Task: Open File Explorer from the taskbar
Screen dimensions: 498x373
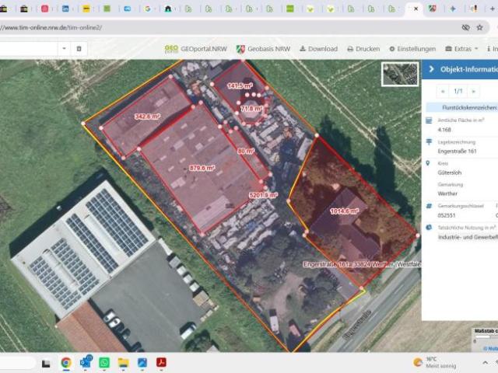Action: click(123, 363)
